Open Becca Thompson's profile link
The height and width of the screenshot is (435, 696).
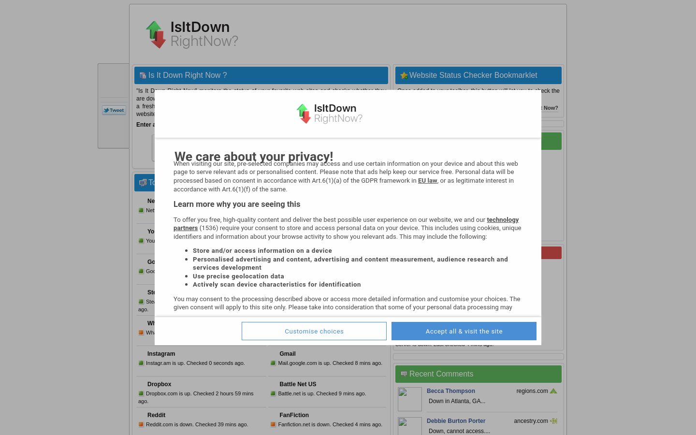451,391
